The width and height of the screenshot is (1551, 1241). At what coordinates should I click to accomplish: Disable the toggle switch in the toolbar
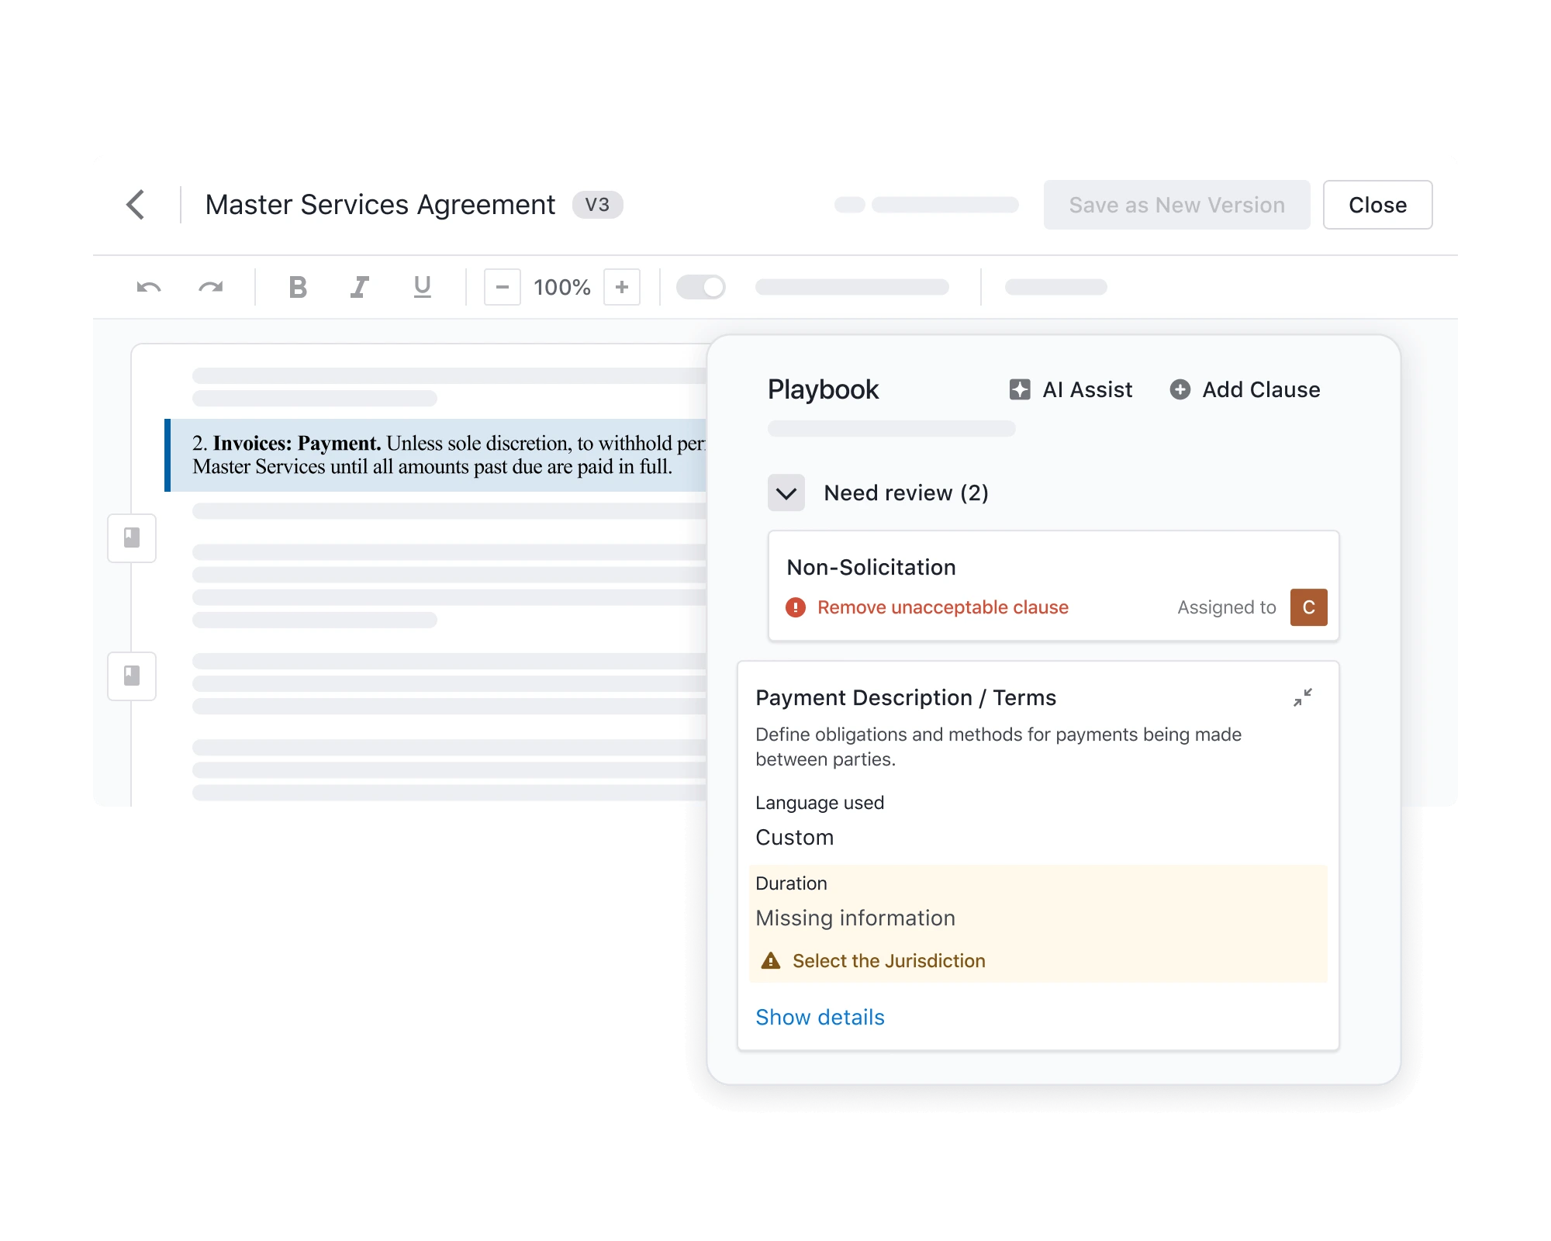click(700, 287)
